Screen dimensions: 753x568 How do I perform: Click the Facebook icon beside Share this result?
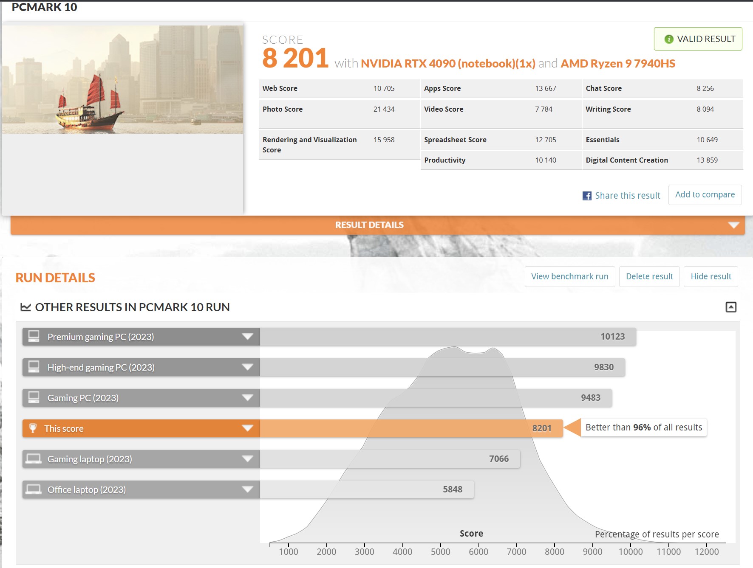(x=587, y=196)
